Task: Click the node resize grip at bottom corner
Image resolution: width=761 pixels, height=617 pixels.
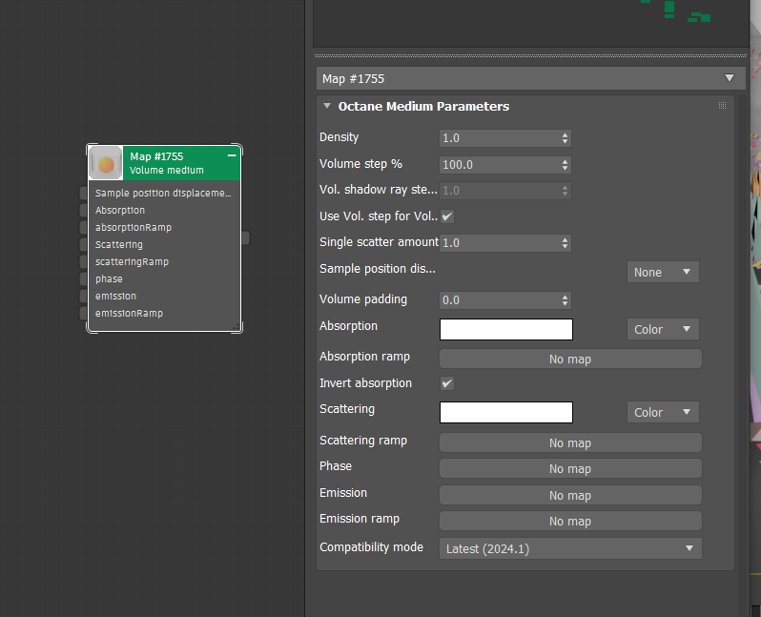Action: tap(237, 327)
